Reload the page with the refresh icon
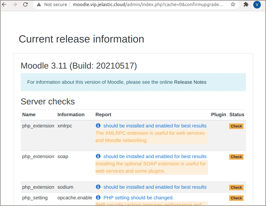266x206 pixels. 26,5
